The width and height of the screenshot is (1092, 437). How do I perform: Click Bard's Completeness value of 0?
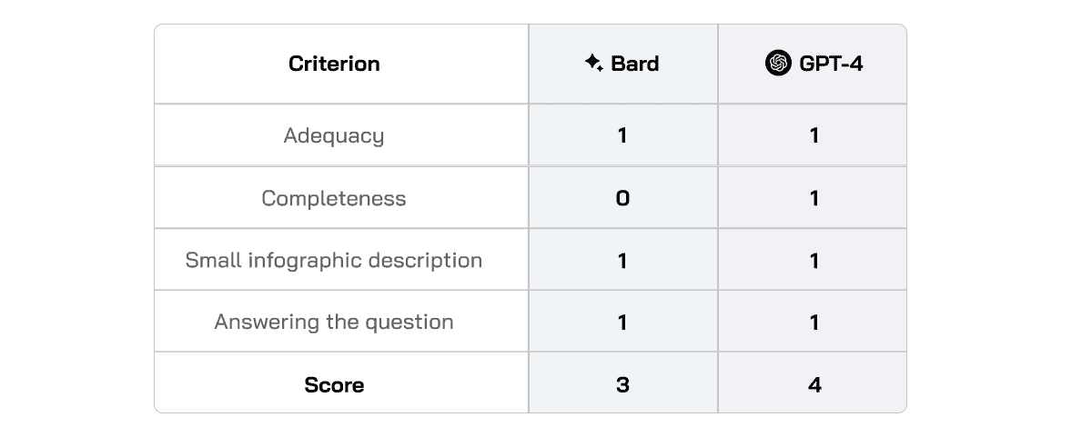pyautogui.click(x=622, y=198)
